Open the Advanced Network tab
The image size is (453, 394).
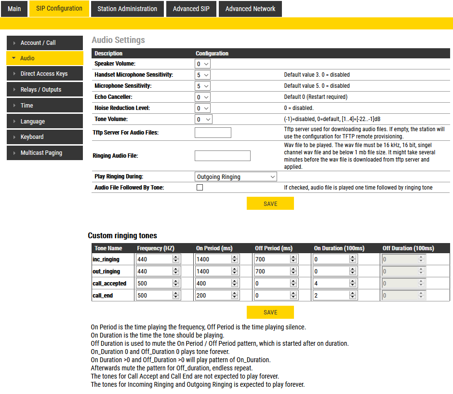coord(250,9)
